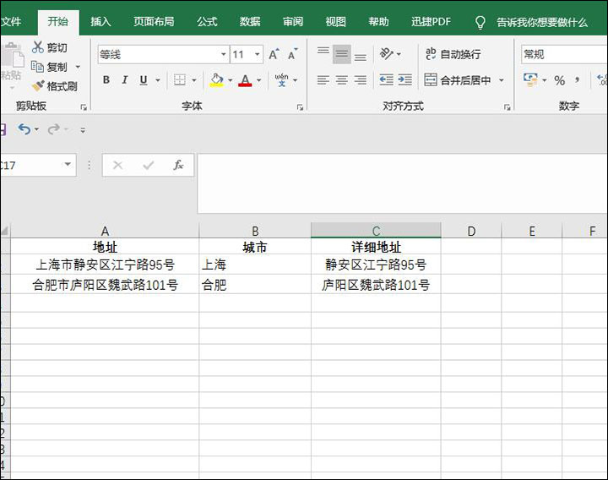The height and width of the screenshot is (480, 608).
Task: Undo the last action
Action: [24, 128]
